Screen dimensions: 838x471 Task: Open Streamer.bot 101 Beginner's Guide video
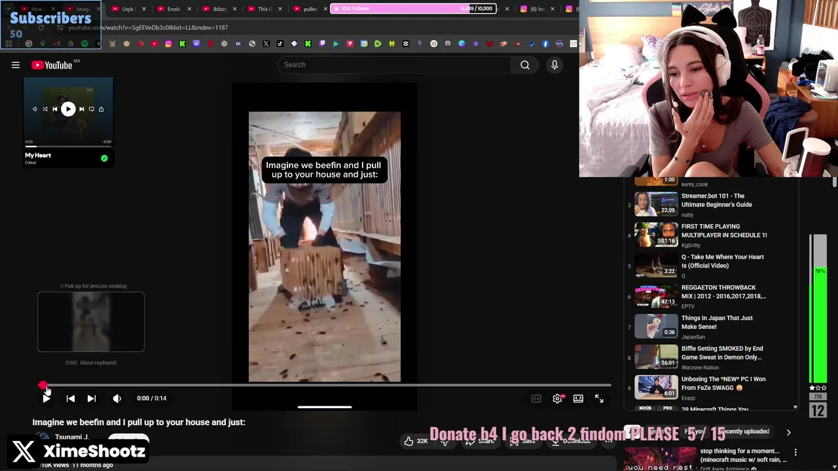[x=716, y=200]
